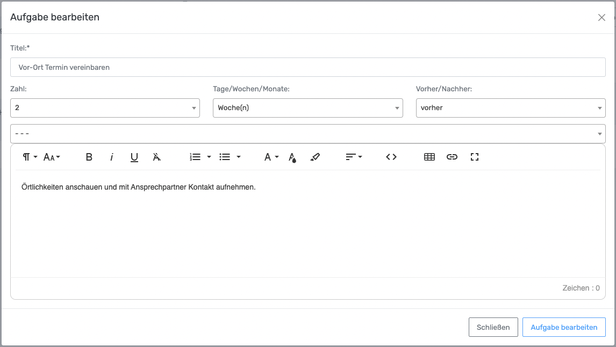The image size is (616, 347).
Task: Click into the Titel input field
Action: [307, 67]
